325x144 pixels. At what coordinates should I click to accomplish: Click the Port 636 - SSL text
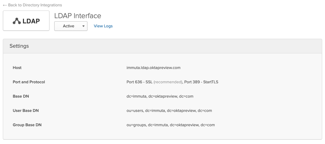tap(139, 82)
